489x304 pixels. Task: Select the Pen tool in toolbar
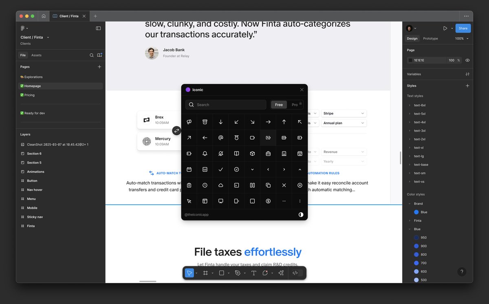pyautogui.click(x=238, y=273)
